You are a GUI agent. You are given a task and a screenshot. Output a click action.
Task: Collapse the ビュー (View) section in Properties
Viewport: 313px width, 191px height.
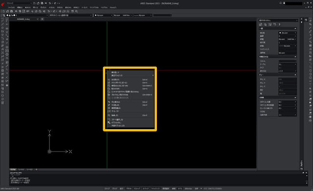tap(295, 75)
